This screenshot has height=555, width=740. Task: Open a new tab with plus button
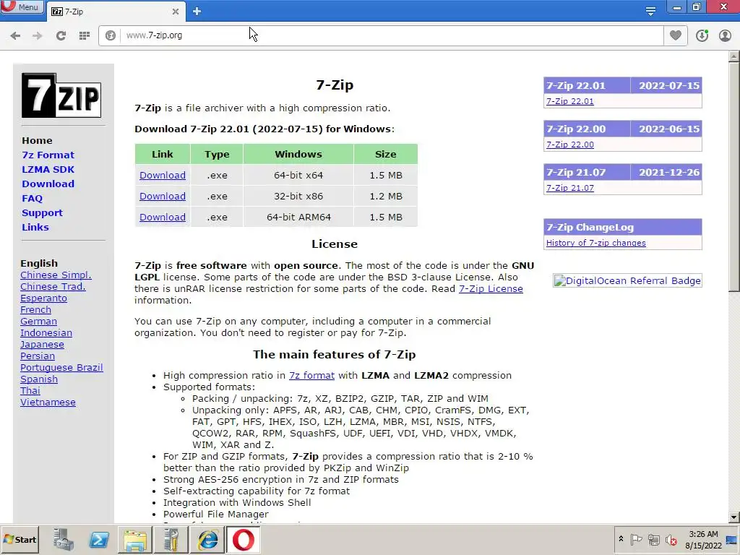pos(197,12)
